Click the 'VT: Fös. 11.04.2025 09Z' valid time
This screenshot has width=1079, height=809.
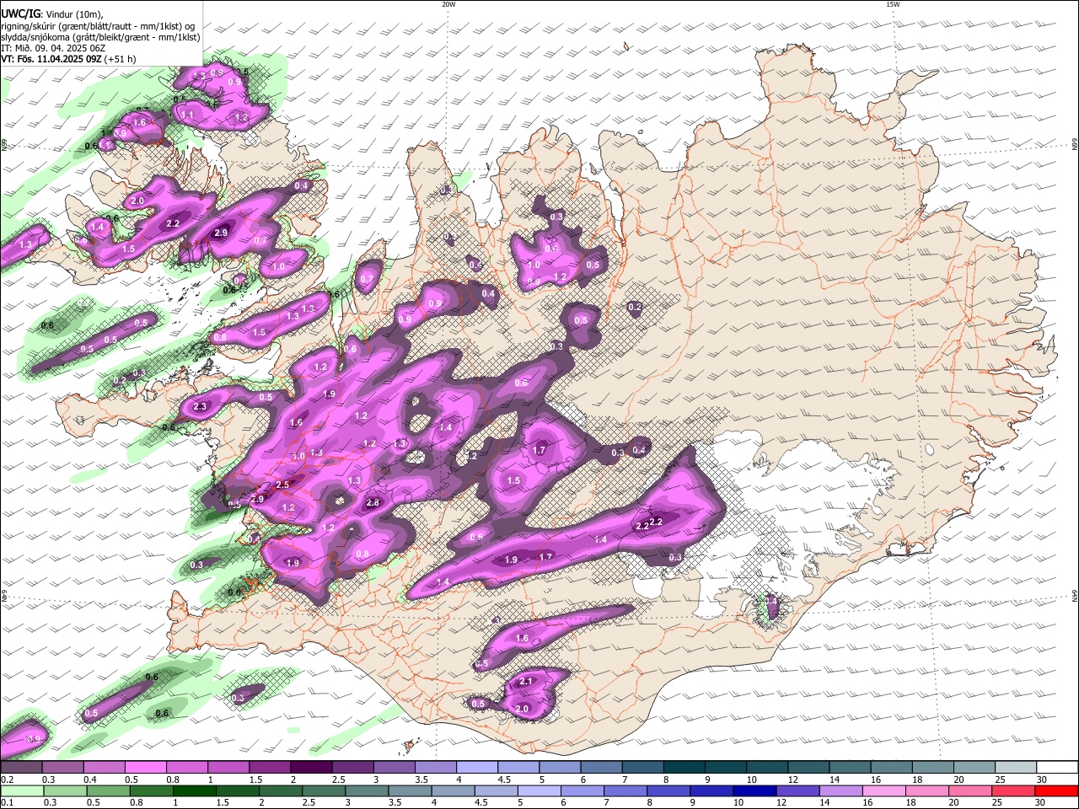tap(51, 59)
